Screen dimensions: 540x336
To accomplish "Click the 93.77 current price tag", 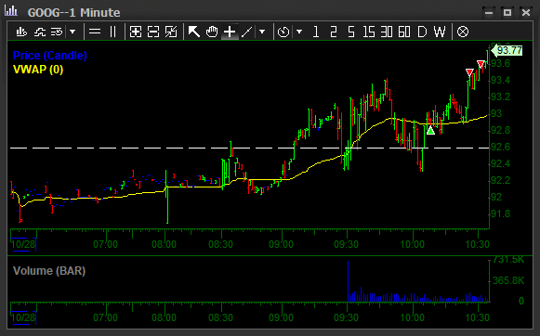I will 507,50.
